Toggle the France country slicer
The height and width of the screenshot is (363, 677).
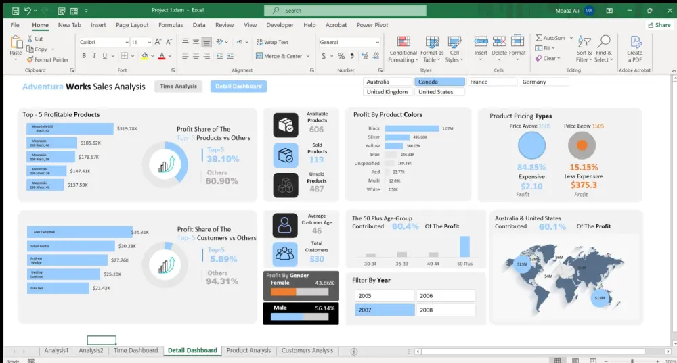click(x=492, y=82)
